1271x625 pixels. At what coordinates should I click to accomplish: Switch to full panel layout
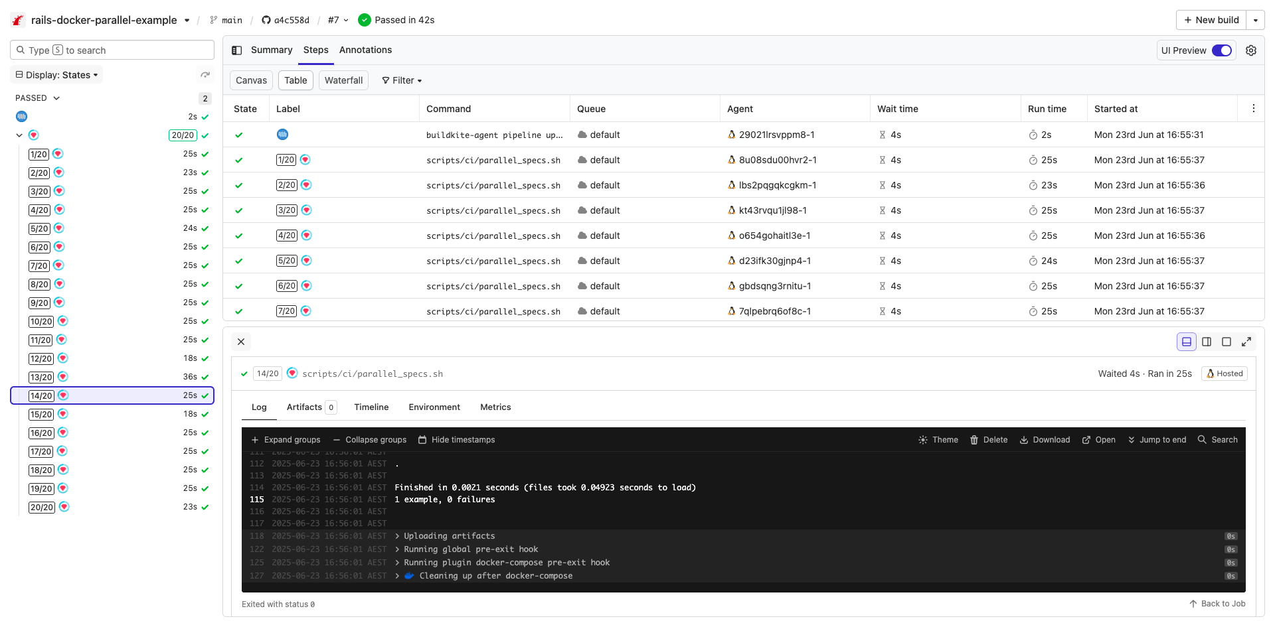pos(1227,342)
